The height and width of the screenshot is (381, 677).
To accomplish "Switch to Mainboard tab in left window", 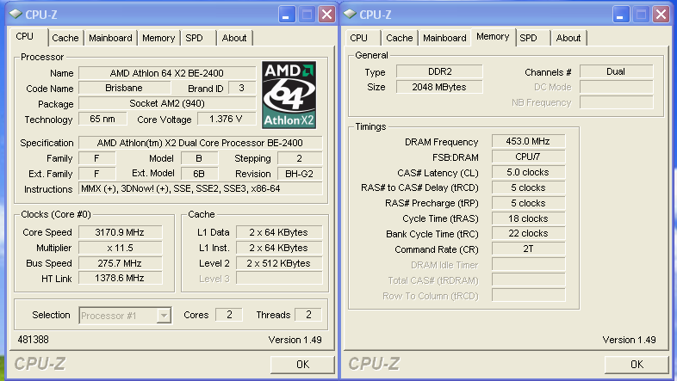I will click(110, 38).
